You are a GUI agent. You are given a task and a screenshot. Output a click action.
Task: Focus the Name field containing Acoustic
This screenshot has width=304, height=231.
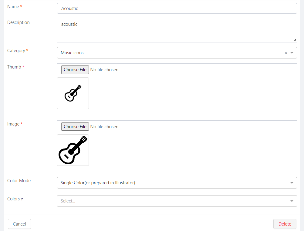click(x=177, y=8)
